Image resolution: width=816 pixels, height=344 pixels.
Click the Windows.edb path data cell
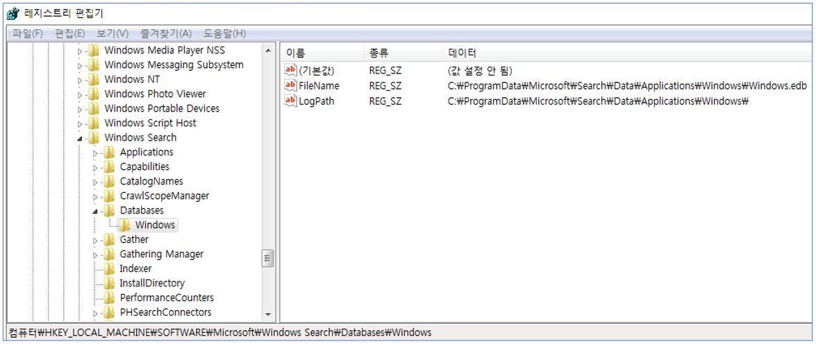628,85
